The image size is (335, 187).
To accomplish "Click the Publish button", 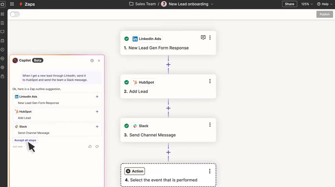I will pyautogui.click(x=325, y=14).
